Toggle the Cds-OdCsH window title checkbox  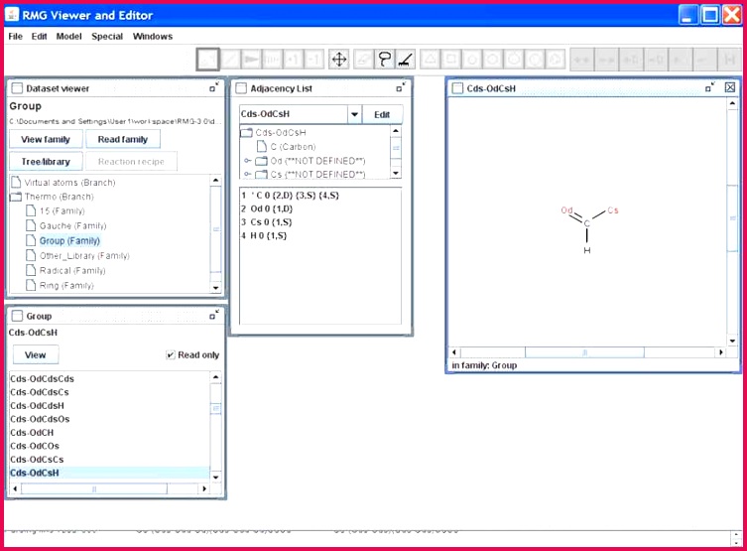click(458, 88)
